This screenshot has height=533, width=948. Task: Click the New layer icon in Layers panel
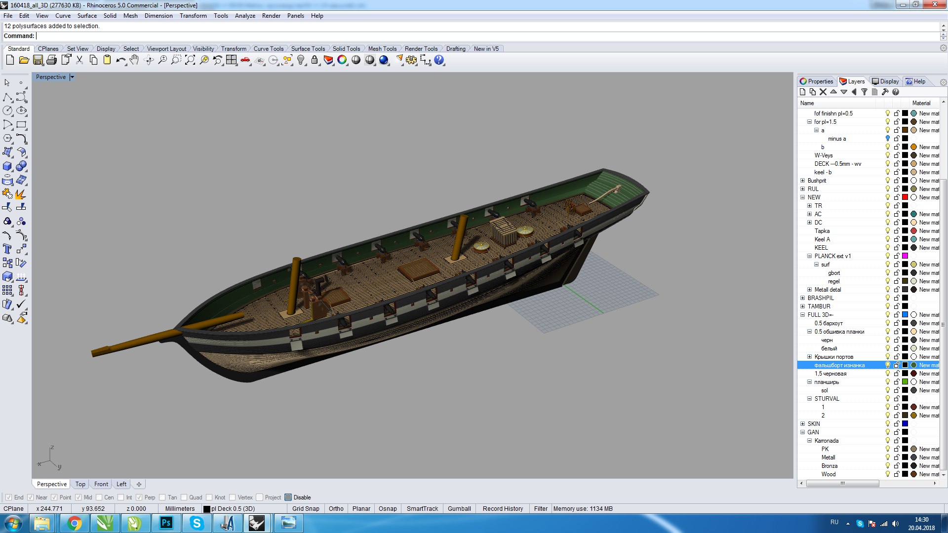tap(802, 92)
